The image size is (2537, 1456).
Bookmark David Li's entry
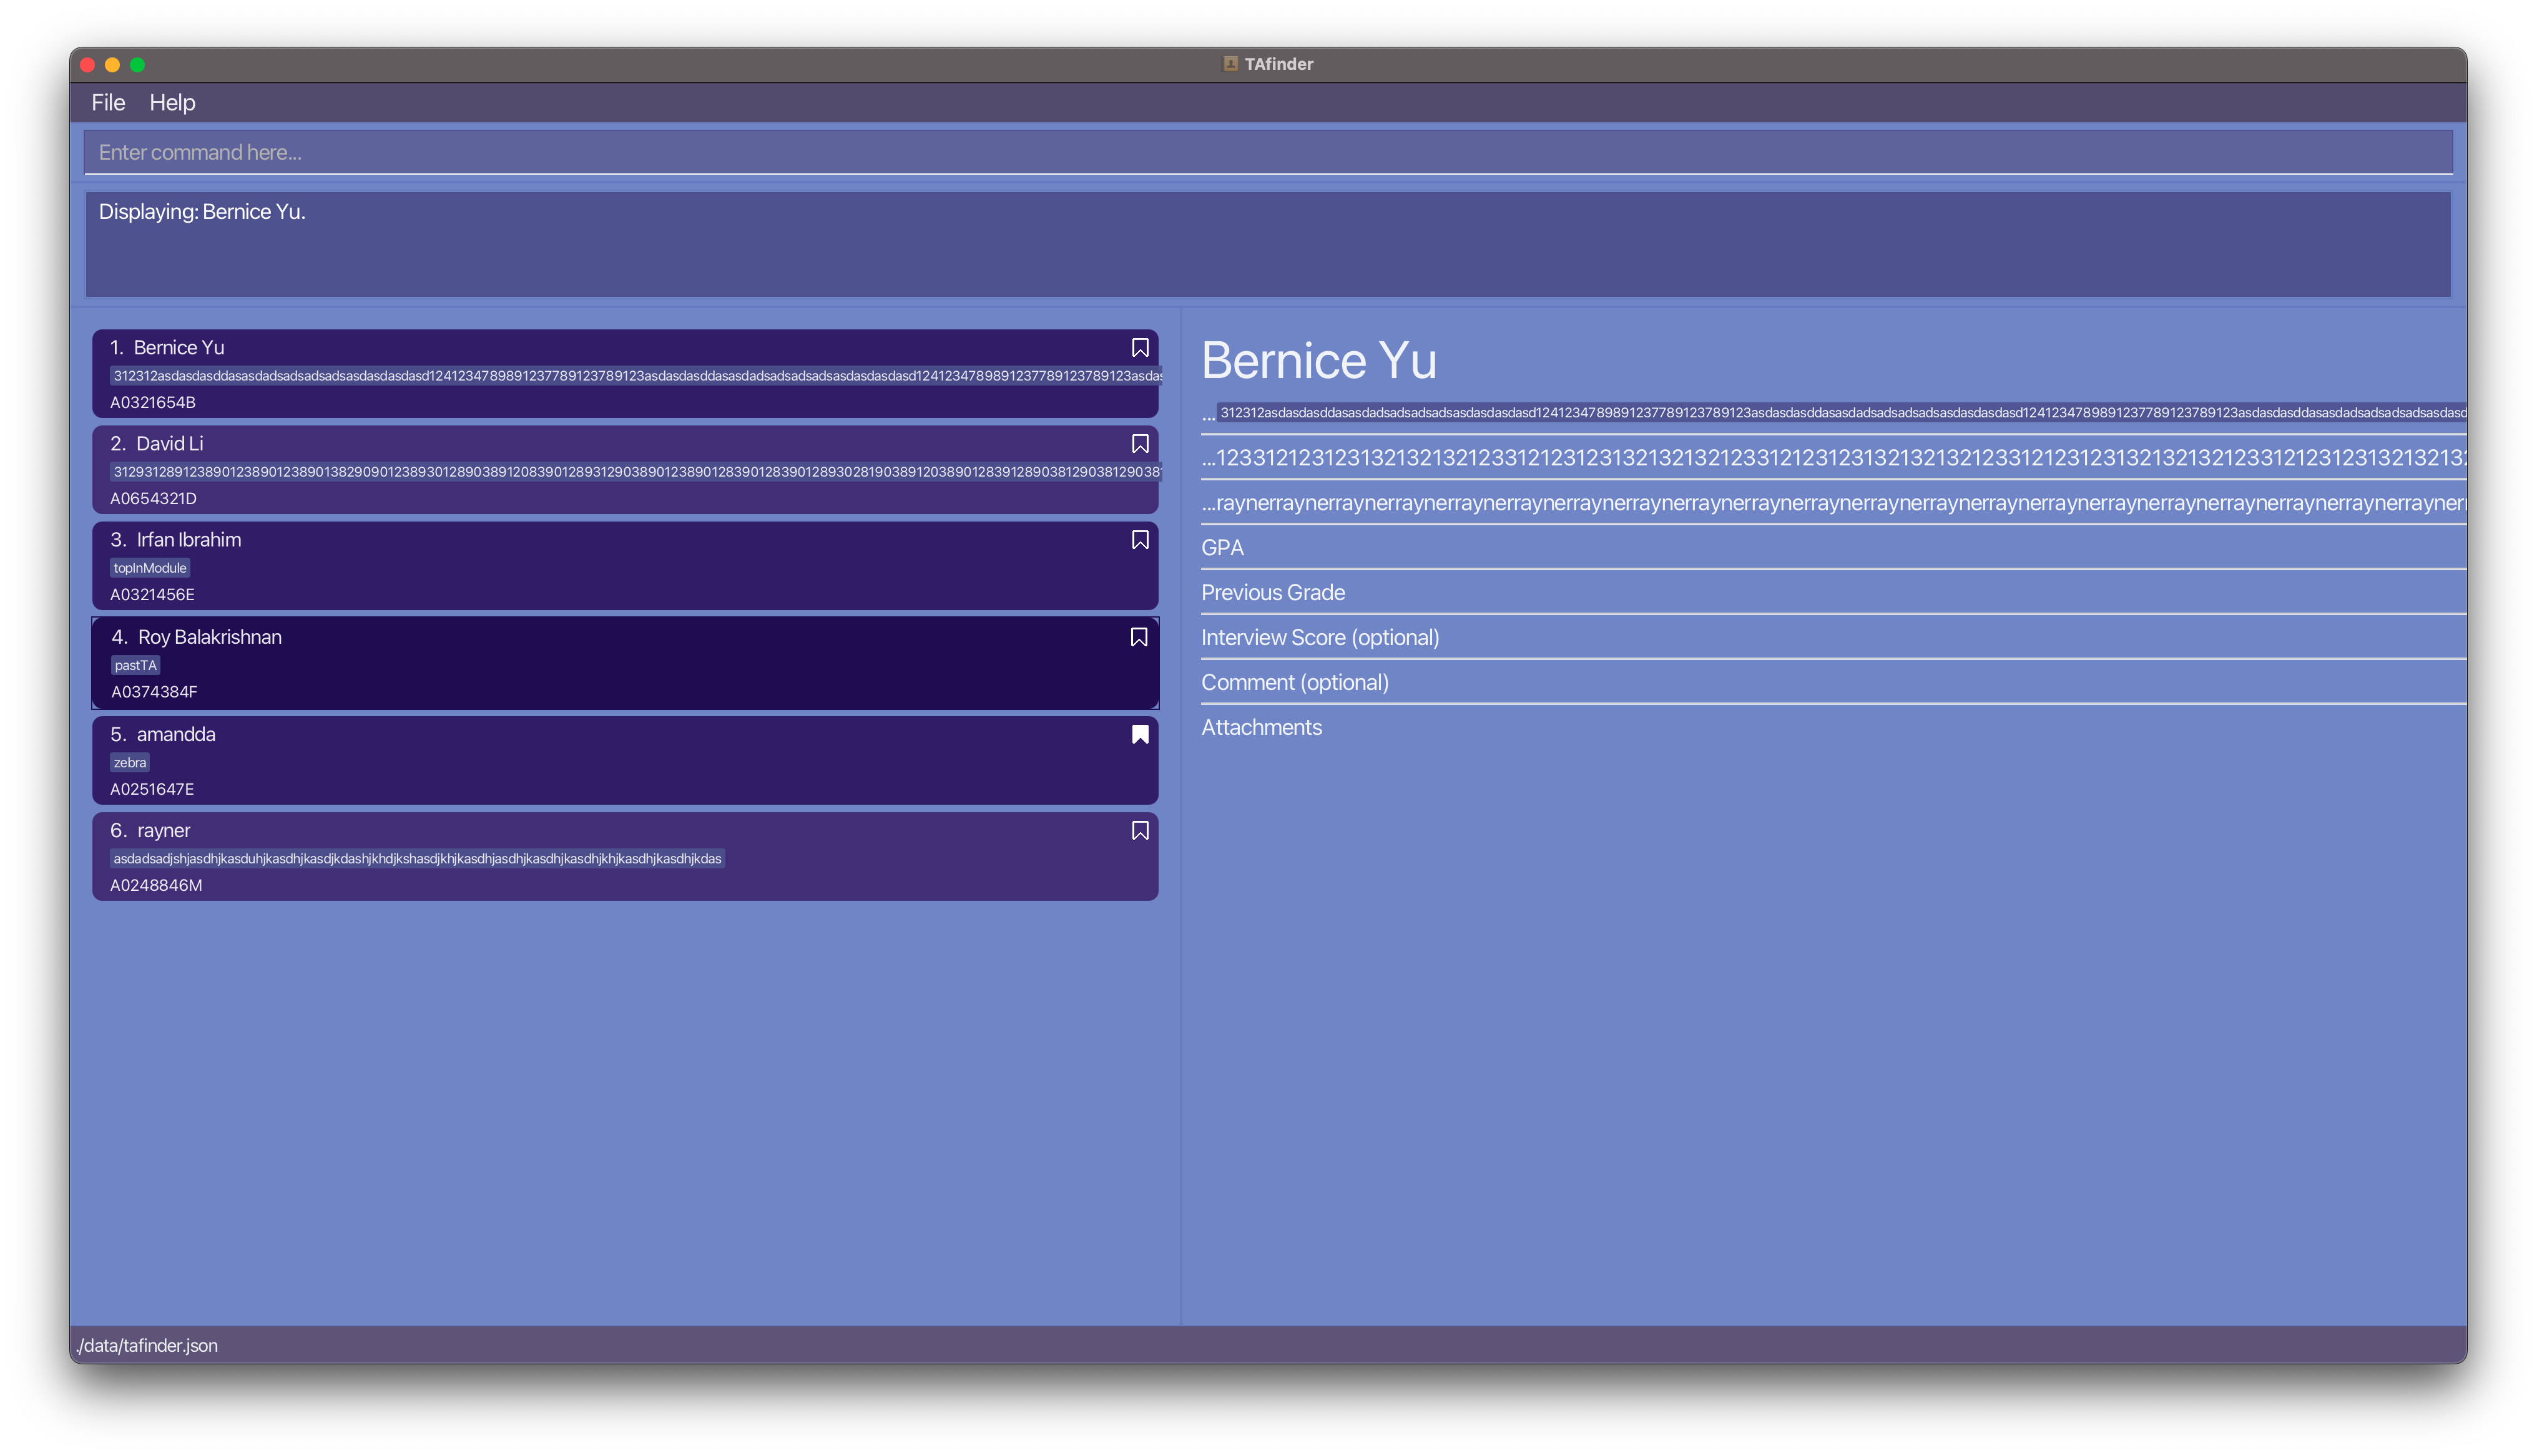[x=1139, y=443]
